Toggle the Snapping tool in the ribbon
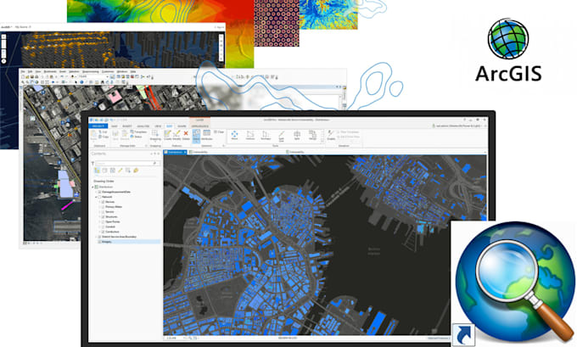The image size is (577, 347). tap(155, 136)
